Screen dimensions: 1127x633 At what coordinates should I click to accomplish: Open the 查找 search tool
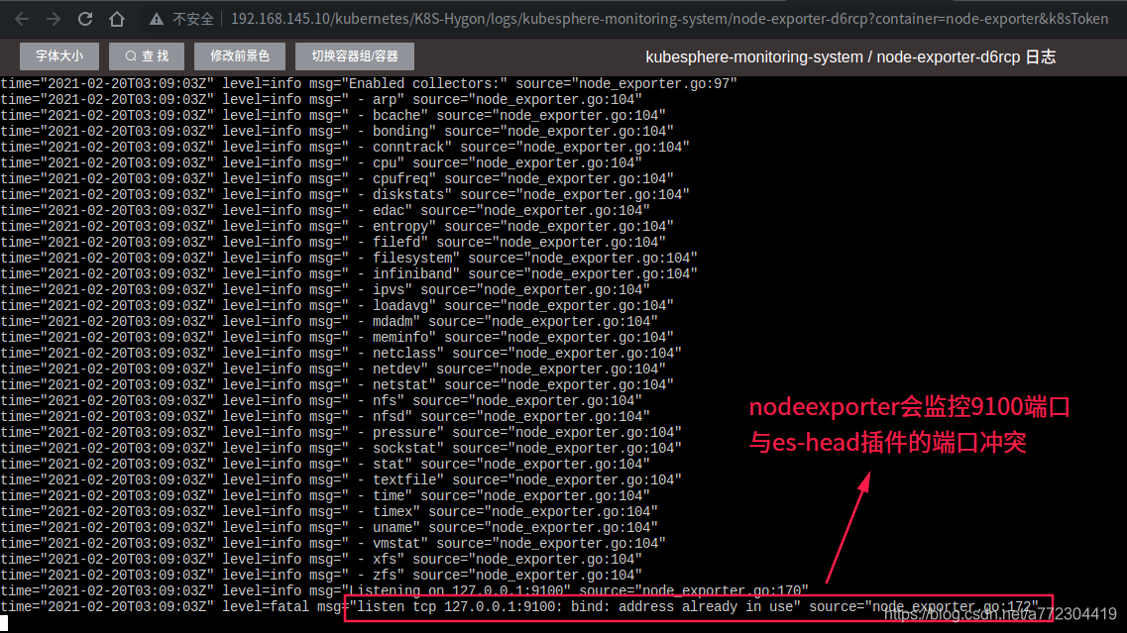coord(146,56)
